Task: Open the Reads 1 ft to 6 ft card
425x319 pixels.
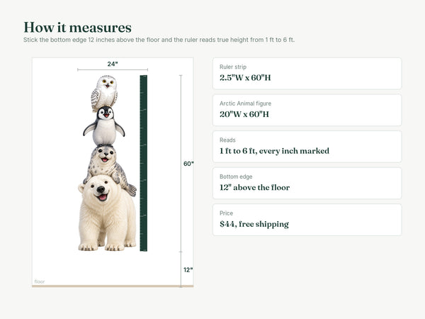Action: click(307, 147)
